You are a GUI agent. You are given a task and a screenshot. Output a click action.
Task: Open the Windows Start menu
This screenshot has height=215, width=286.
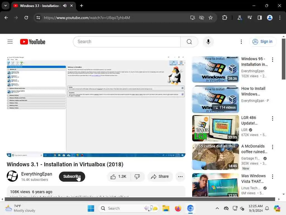tap(91, 208)
